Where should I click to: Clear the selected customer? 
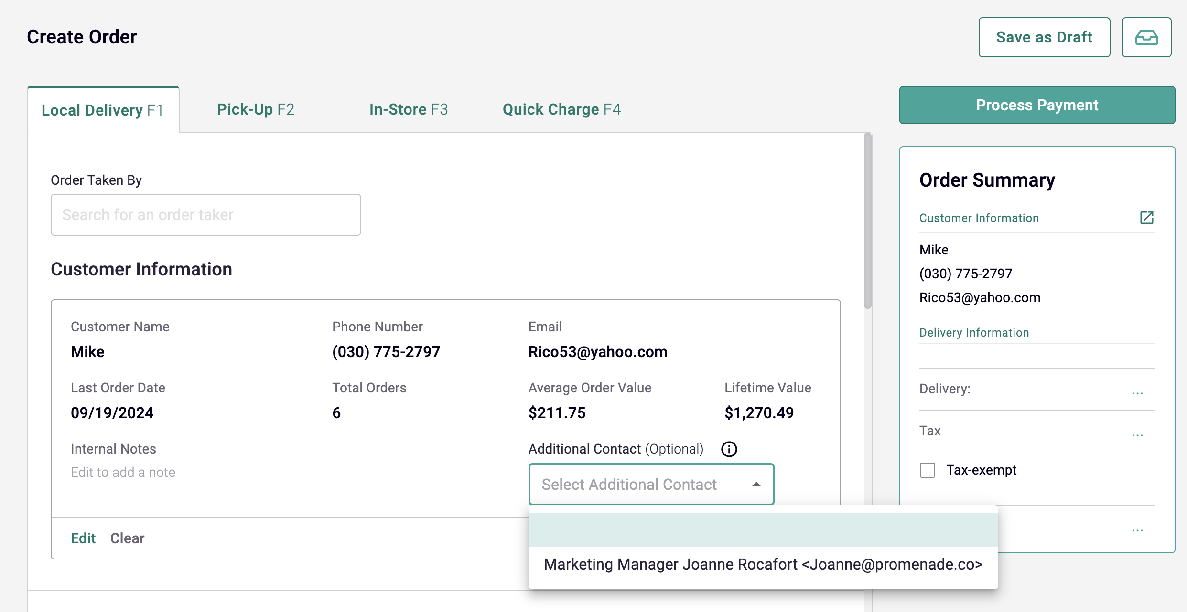click(127, 538)
